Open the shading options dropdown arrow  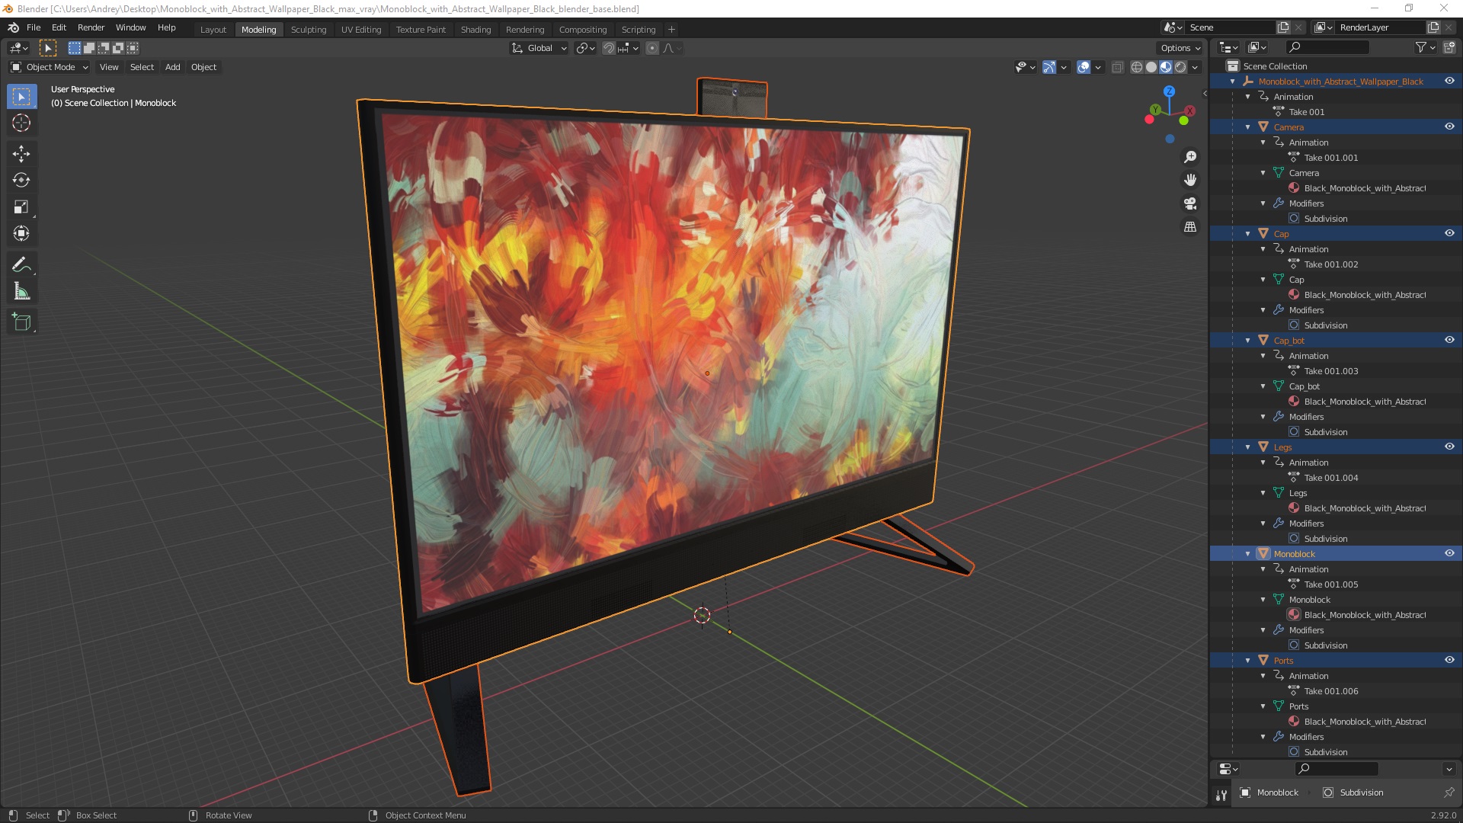[1195, 67]
